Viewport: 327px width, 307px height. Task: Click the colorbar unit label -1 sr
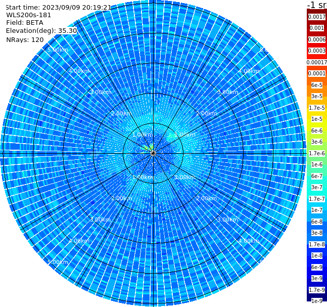pyautogui.click(x=317, y=5)
